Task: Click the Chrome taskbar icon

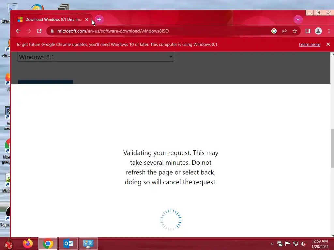Action: point(48,243)
